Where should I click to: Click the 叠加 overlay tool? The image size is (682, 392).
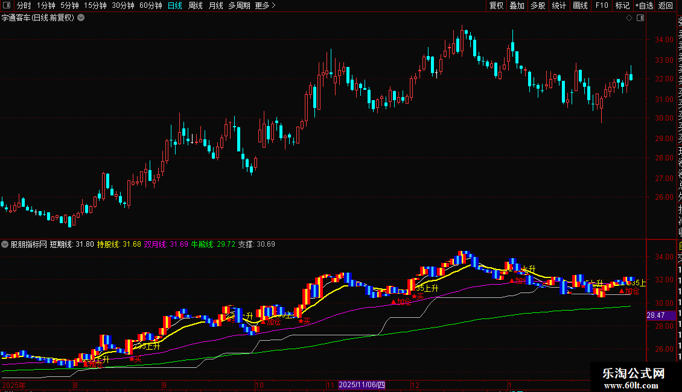[x=517, y=6]
